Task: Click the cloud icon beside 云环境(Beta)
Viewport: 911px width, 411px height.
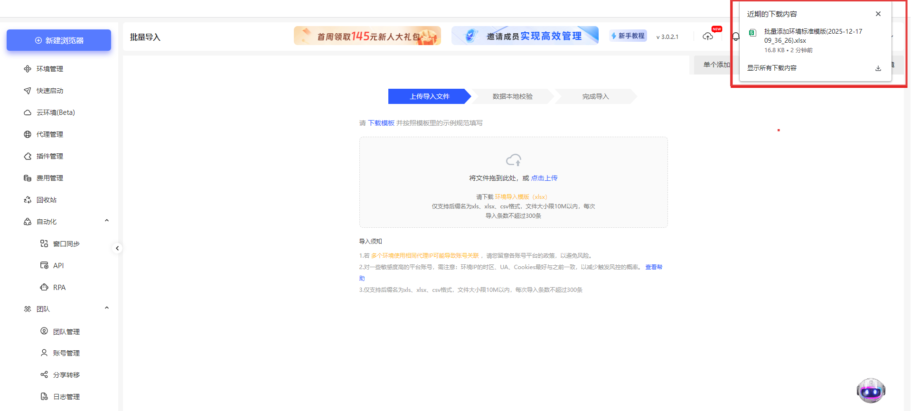Action: click(x=28, y=112)
